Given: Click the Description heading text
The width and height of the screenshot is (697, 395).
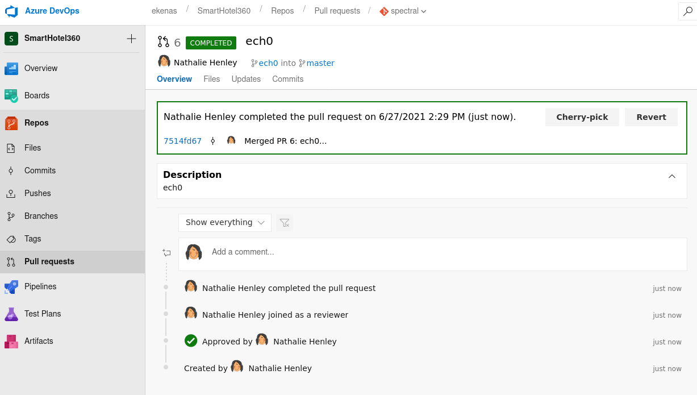Looking at the screenshot, I should tap(192, 174).
